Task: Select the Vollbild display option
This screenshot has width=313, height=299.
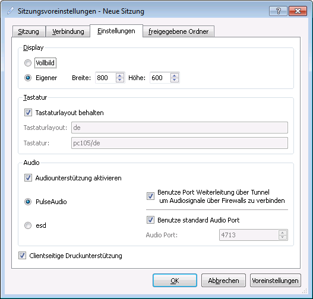Action: coord(28,63)
